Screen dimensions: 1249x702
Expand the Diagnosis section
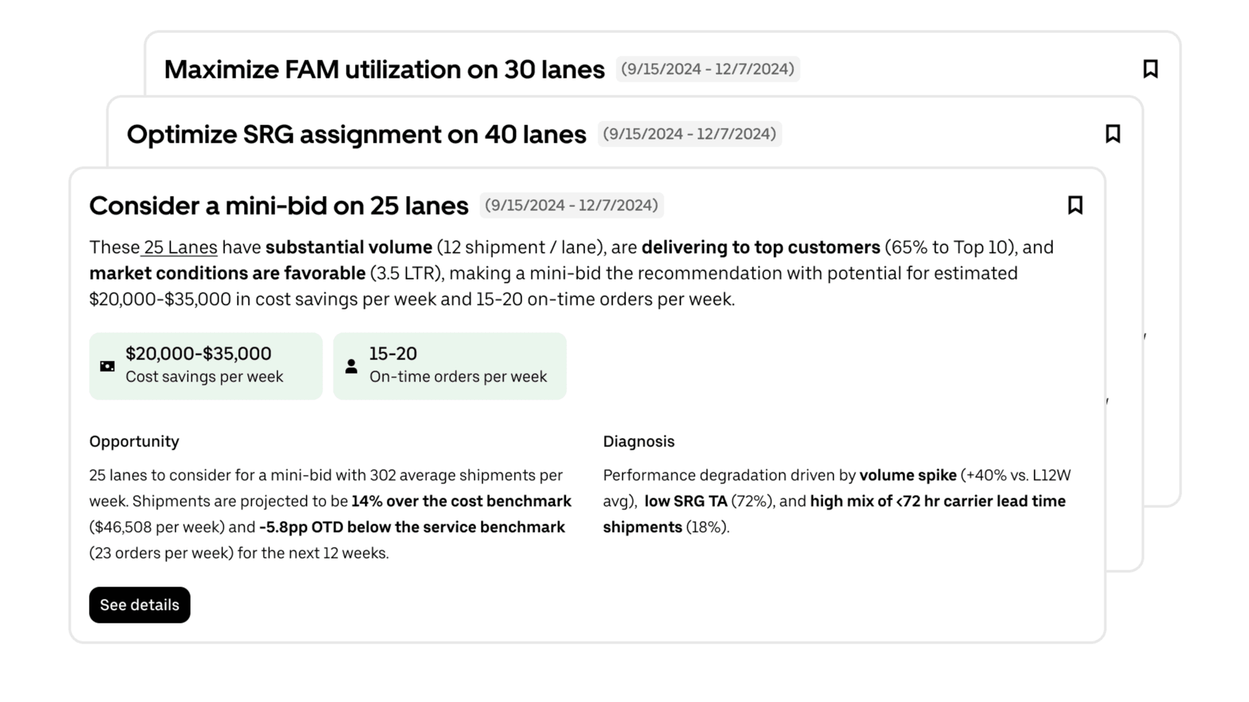click(639, 441)
